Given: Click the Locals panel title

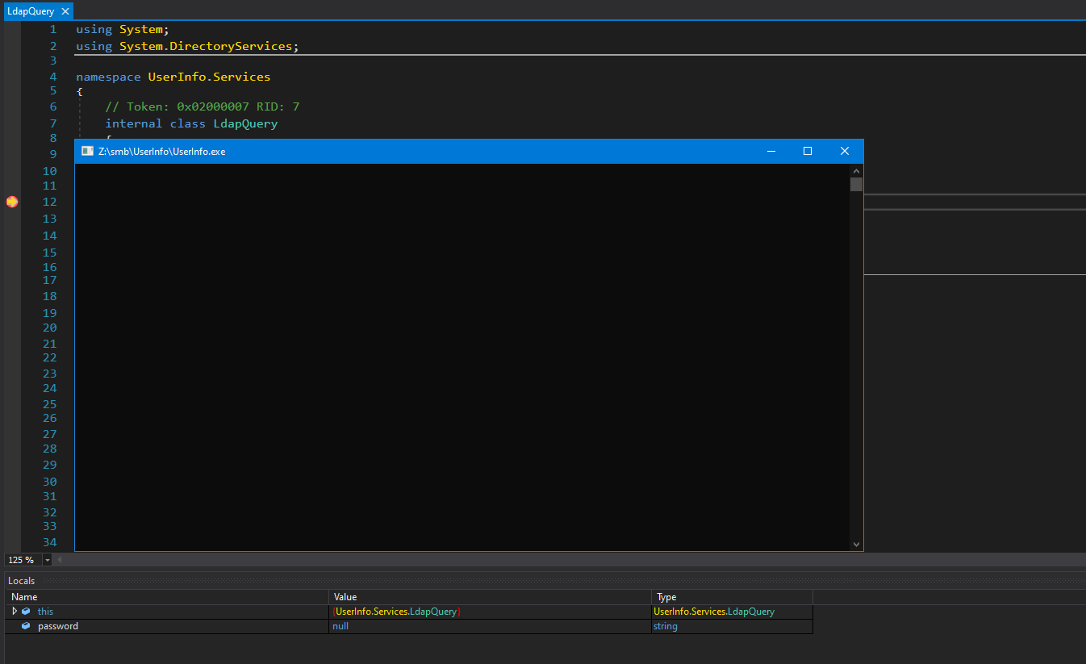Looking at the screenshot, I should pyautogui.click(x=22, y=581).
